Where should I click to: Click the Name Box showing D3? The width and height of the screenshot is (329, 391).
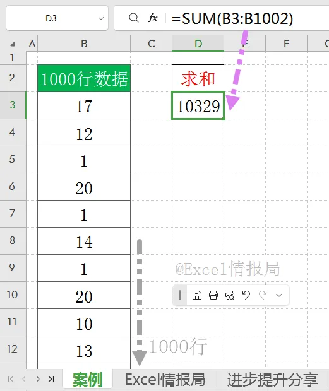(57, 18)
